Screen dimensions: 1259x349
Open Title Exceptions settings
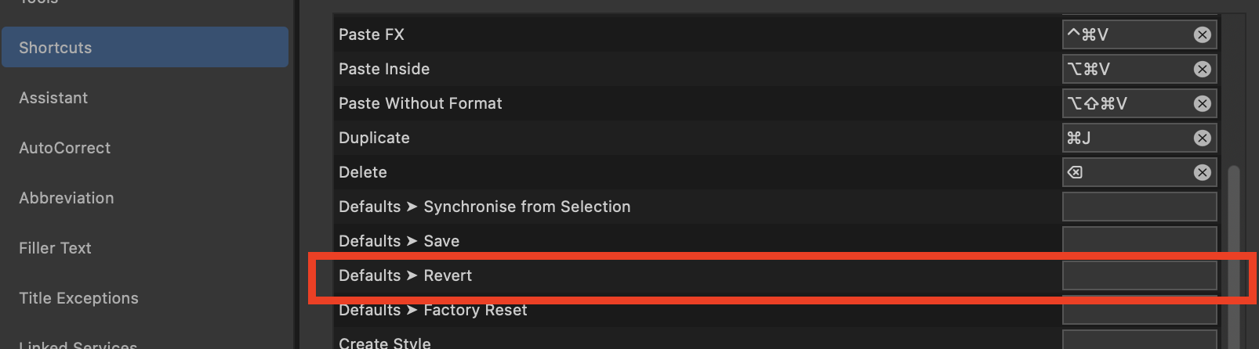[x=78, y=298]
